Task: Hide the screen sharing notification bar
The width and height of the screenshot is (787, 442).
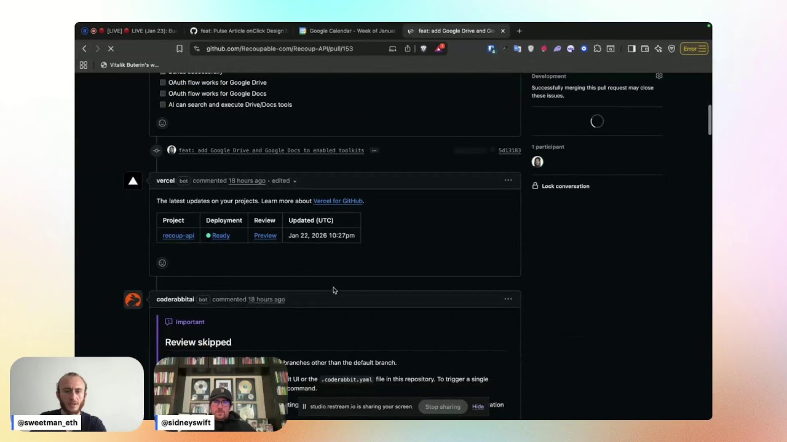Action: pos(478,406)
